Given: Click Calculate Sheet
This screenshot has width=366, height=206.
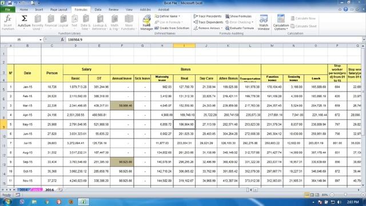Looking at the screenshot, I should (x=304, y=26).
